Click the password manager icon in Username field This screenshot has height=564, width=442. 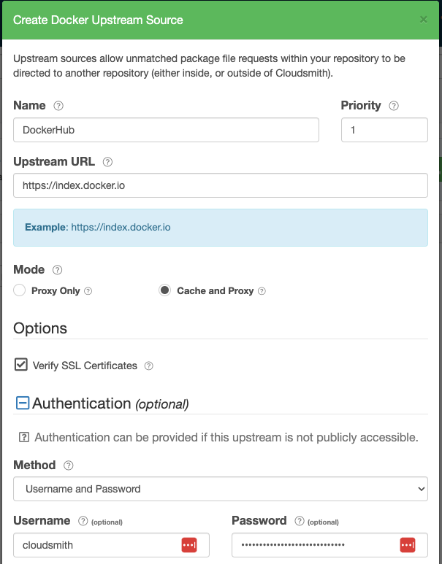tap(189, 545)
